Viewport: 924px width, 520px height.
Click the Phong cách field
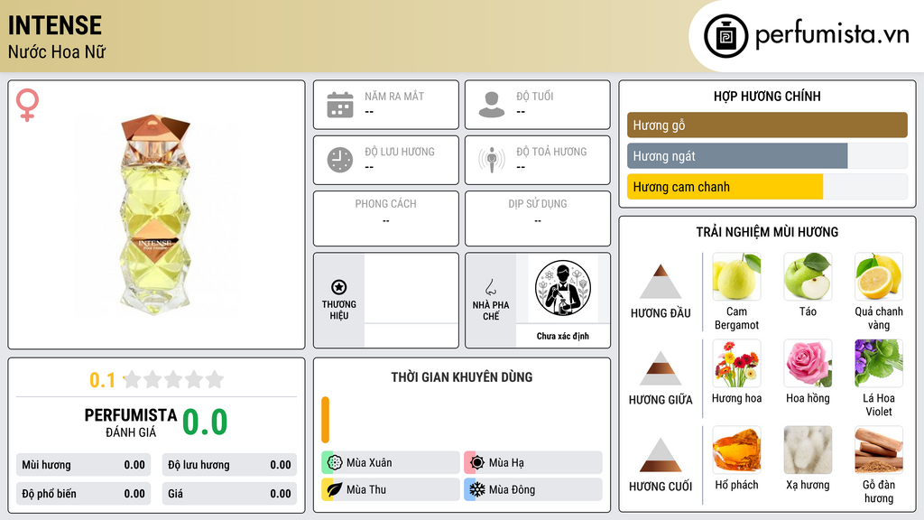tap(386, 218)
